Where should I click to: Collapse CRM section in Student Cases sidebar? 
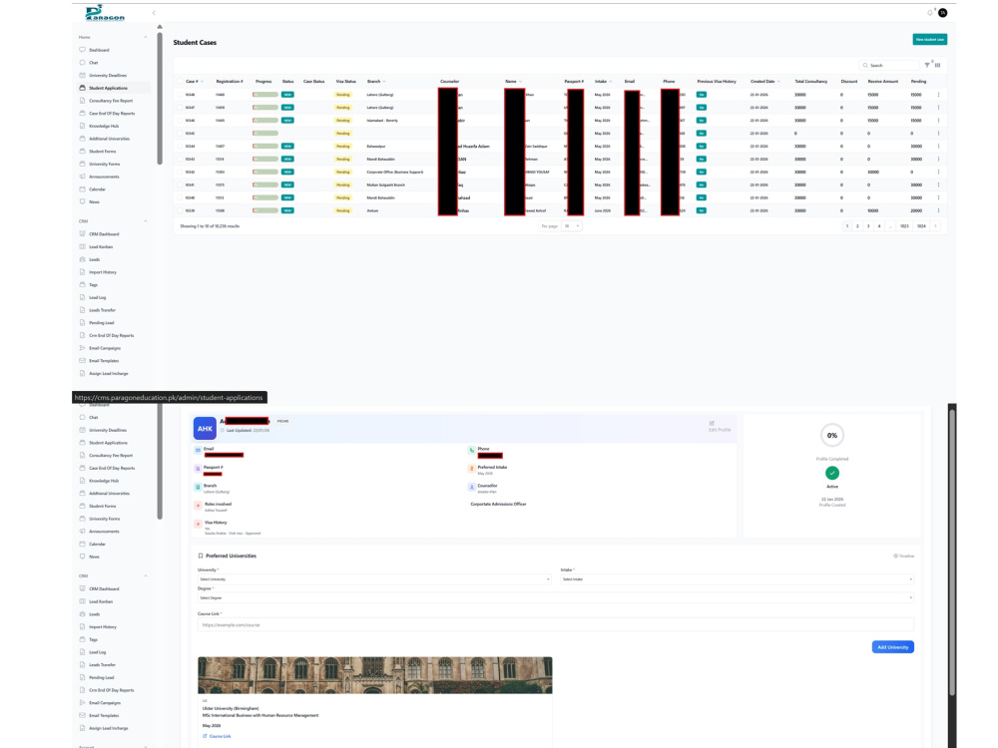(x=146, y=221)
